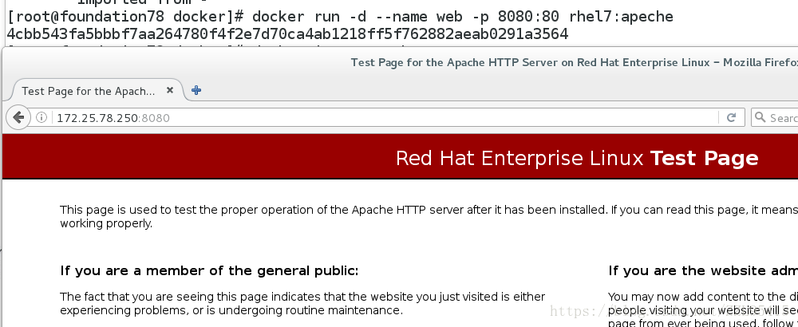Click the Firefox search box

pos(775,117)
